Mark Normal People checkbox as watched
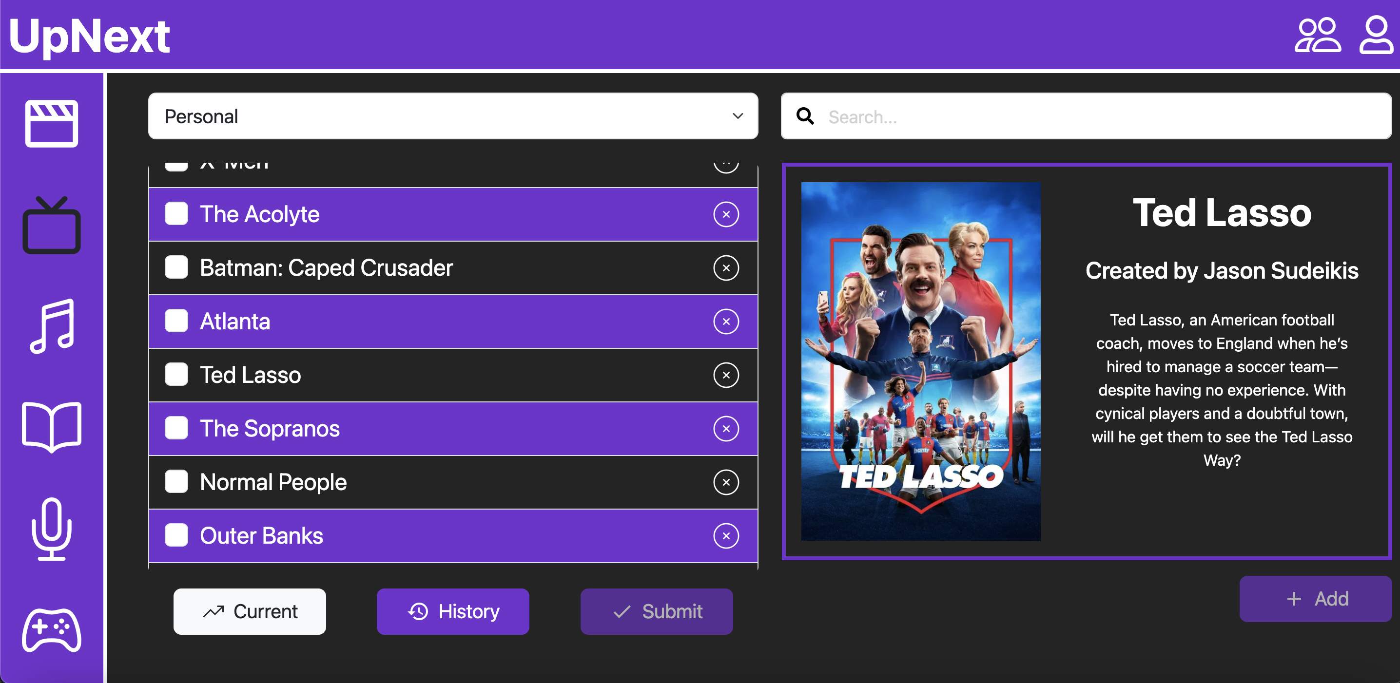Screen dimensions: 1400x683 pyautogui.click(x=176, y=482)
